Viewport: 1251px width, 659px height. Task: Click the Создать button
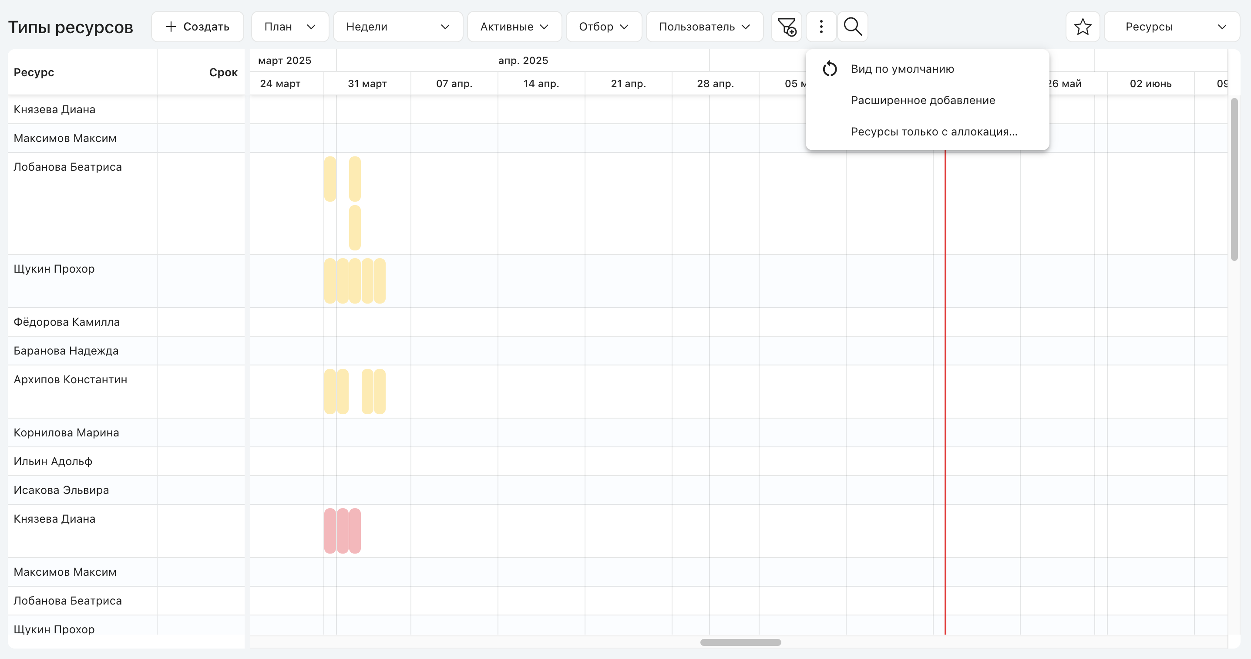(198, 27)
